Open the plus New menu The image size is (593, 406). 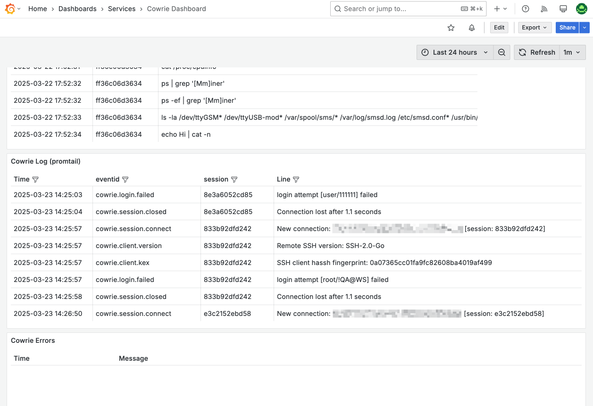pyautogui.click(x=500, y=8)
